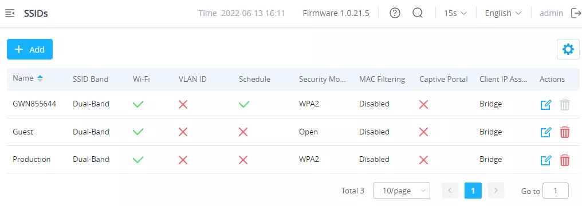Screen dimensions: 582x206
Task: Click the SSID Band column header
Action: point(91,79)
